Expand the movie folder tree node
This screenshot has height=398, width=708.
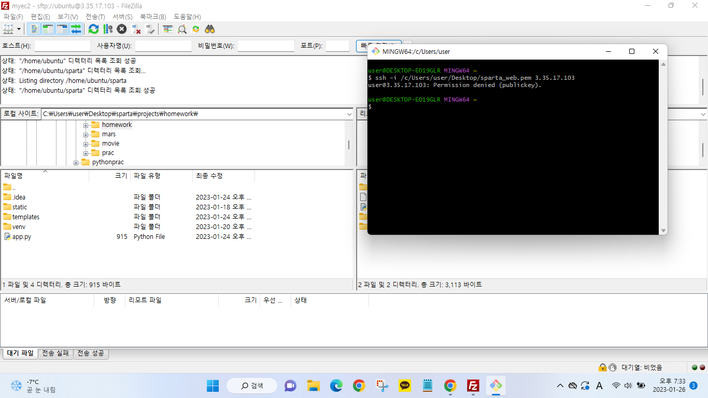[x=86, y=144]
